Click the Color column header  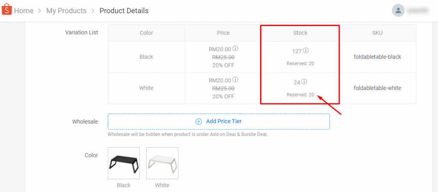point(146,33)
